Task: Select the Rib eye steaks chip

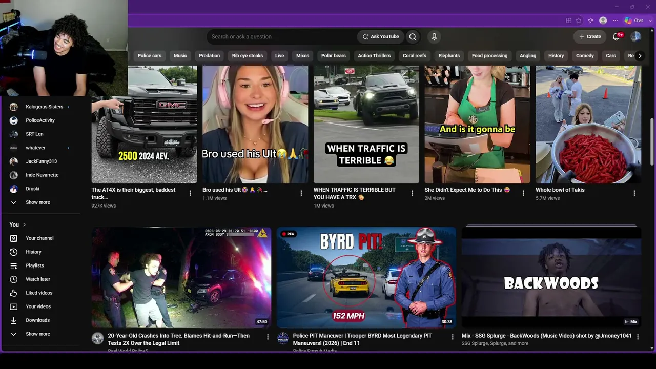Action: click(x=248, y=56)
